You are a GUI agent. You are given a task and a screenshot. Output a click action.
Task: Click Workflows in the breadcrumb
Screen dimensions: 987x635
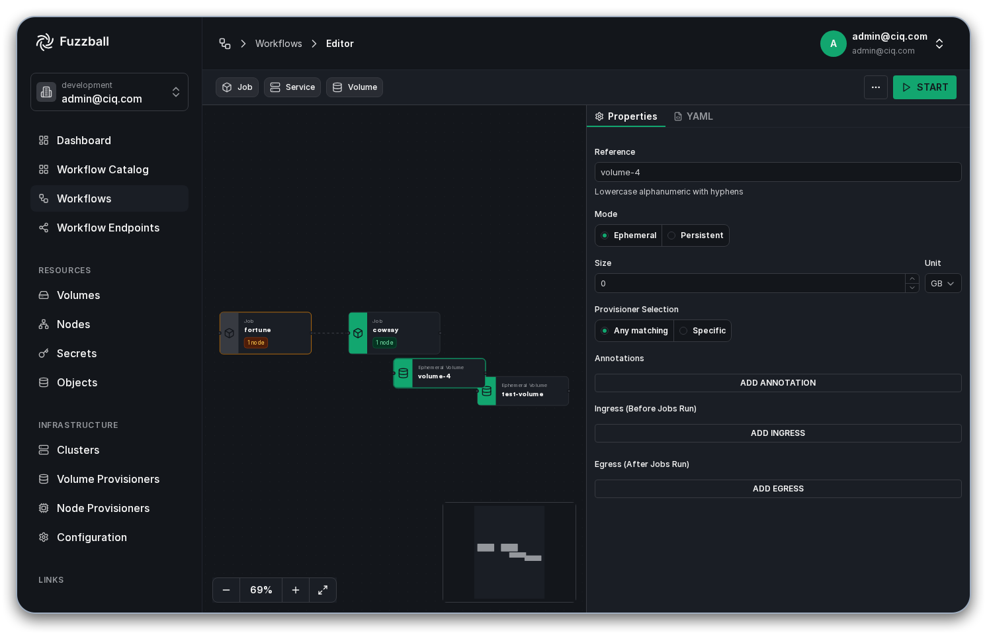pos(279,44)
